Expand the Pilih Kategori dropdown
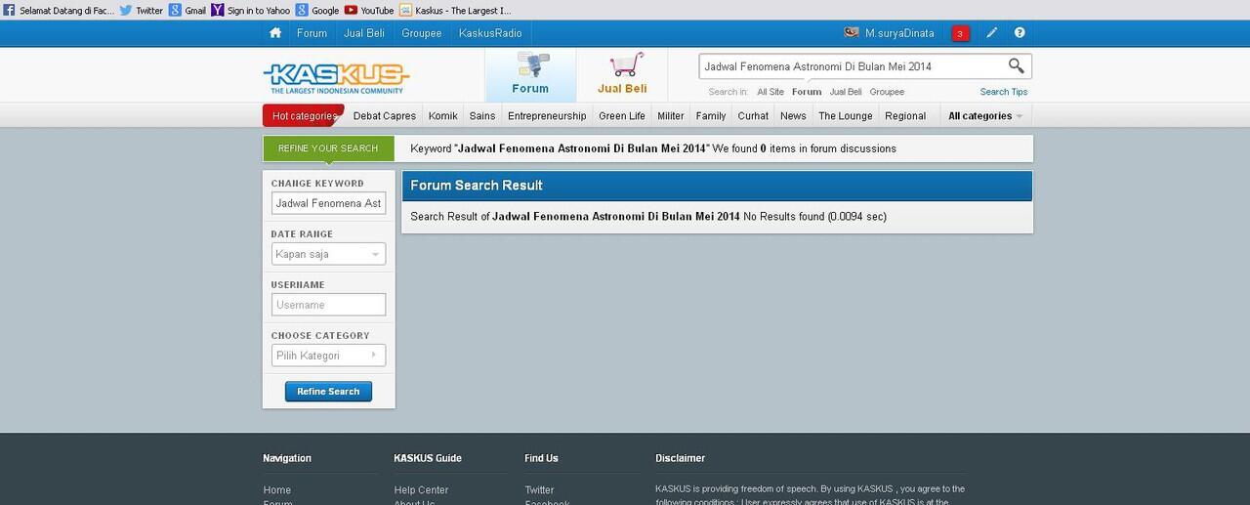This screenshot has height=505, width=1250. (328, 356)
